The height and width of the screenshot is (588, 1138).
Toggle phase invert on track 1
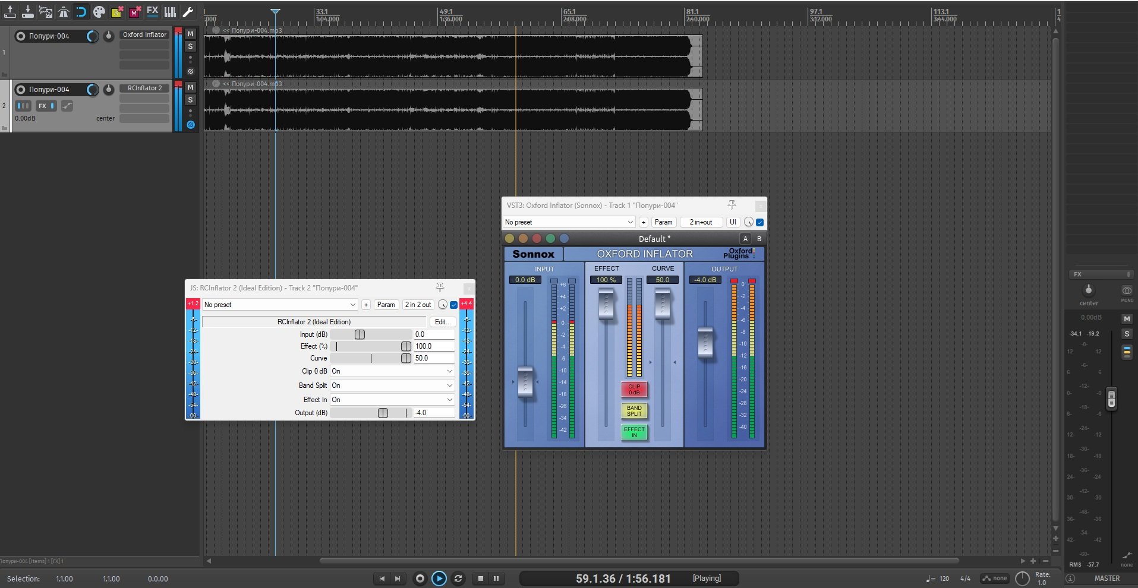(191, 71)
